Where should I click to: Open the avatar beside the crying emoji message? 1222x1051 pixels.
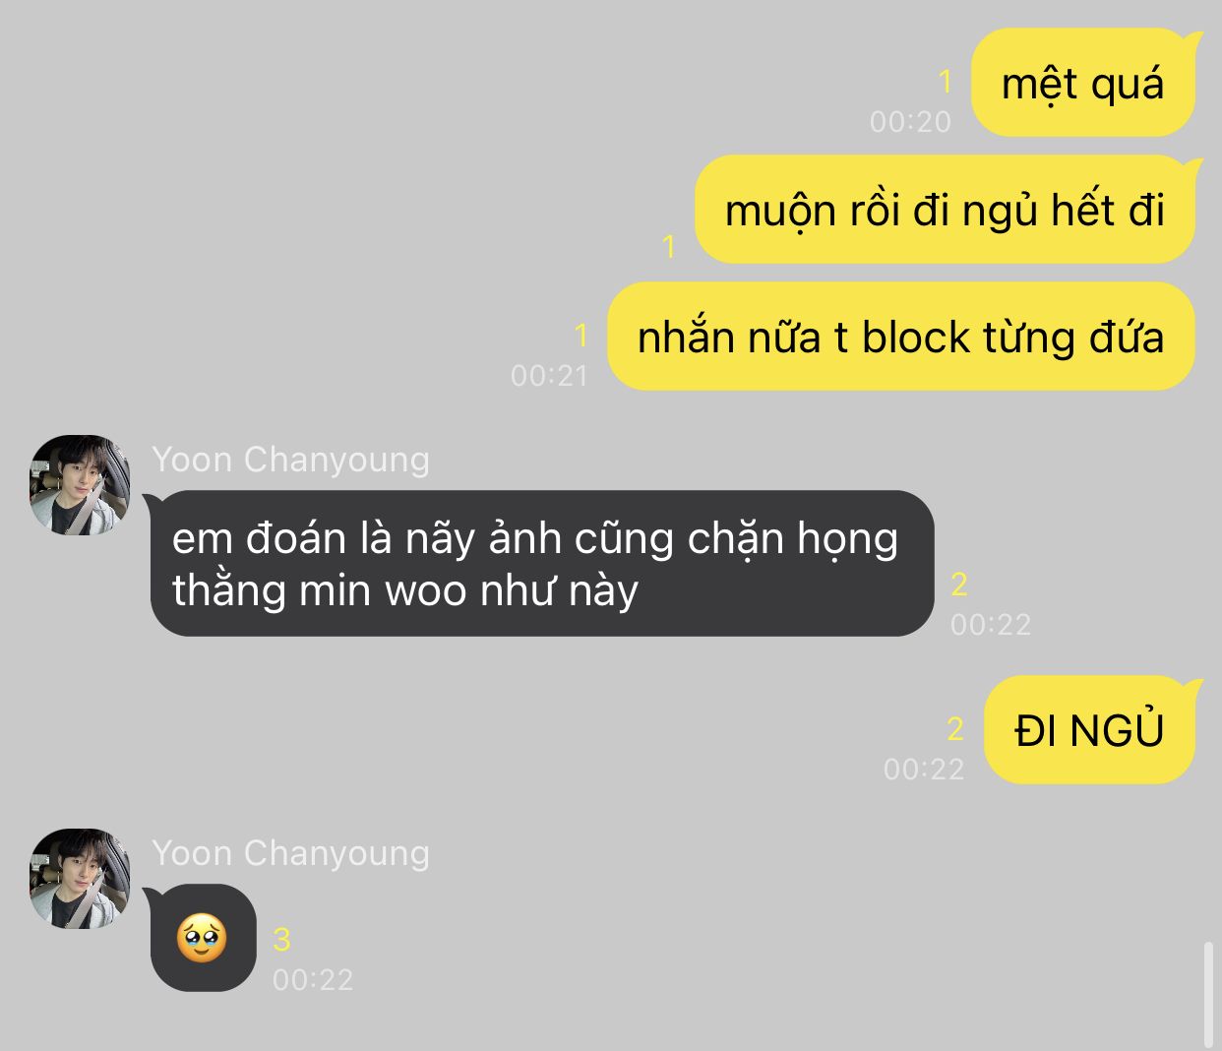[80, 879]
